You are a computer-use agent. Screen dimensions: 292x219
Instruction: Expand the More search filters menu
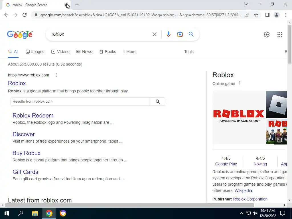129,52
